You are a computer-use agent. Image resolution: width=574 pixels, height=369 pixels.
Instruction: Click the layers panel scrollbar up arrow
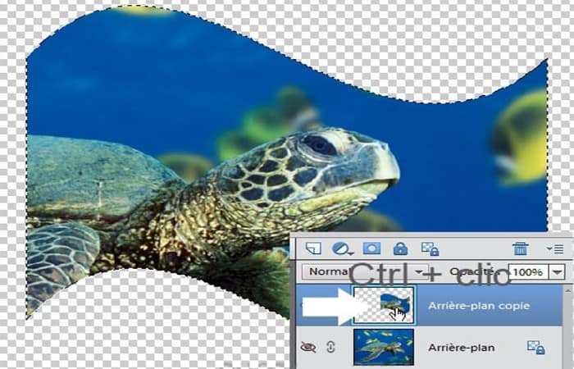tap(568, 291)
